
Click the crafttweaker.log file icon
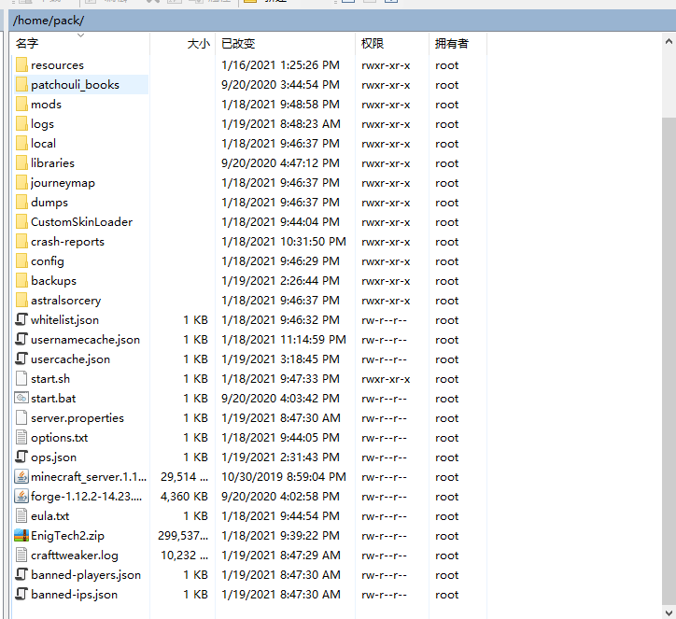21,556
